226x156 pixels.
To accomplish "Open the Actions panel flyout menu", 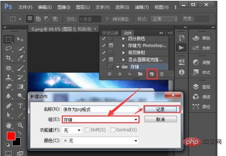I will pos(170,33).
